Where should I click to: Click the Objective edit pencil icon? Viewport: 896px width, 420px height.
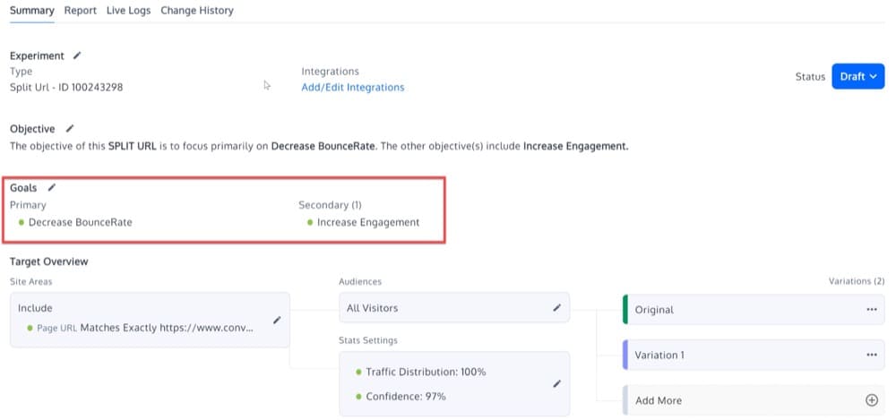point(70,129)
